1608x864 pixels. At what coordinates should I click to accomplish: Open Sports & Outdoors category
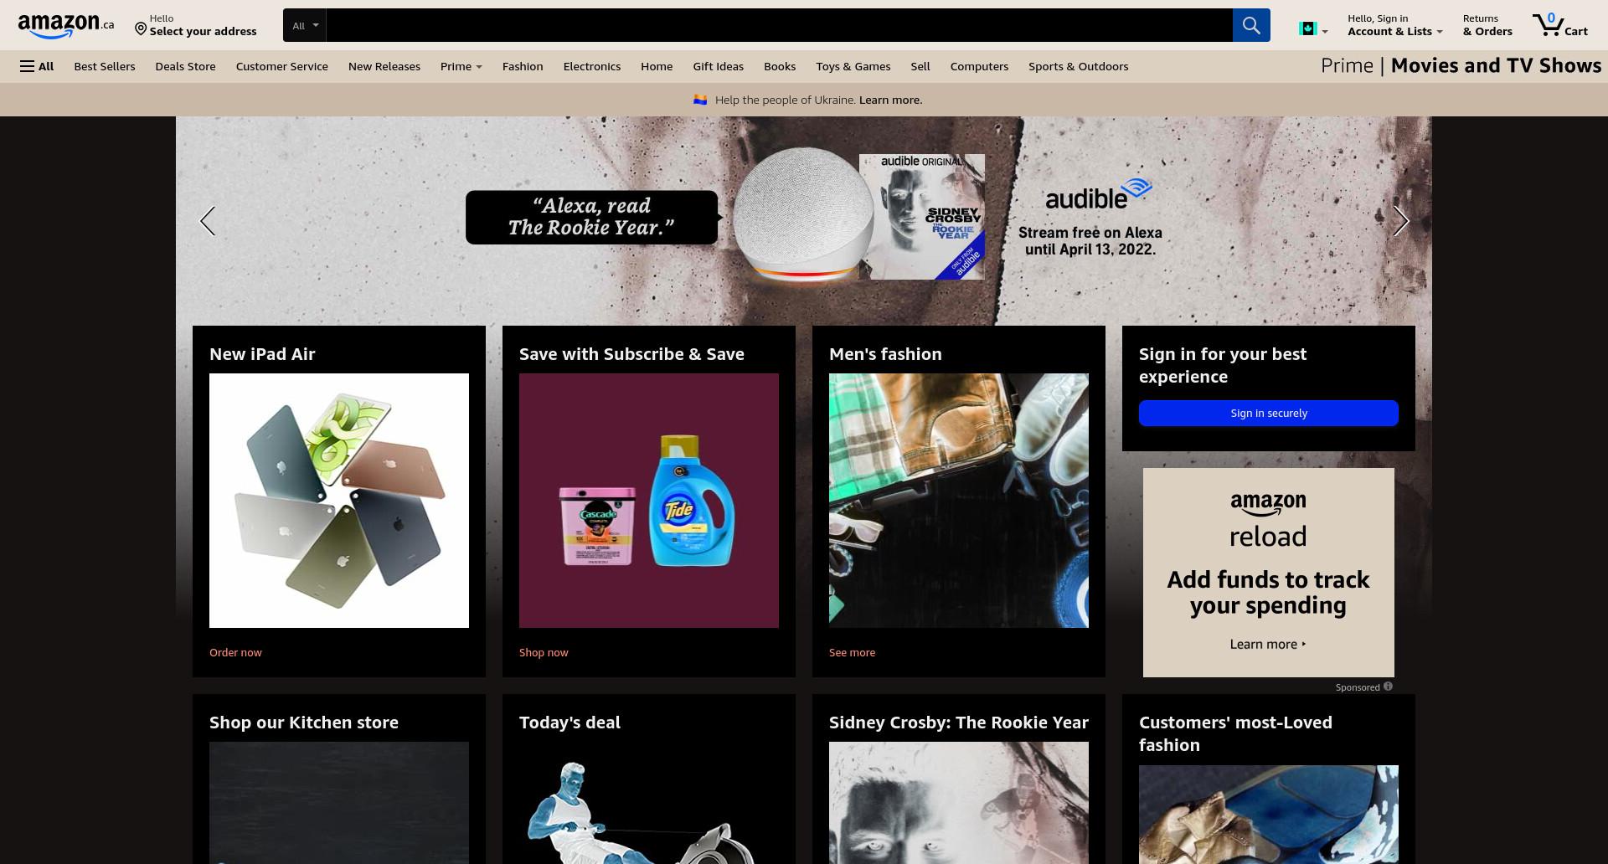(x=1078, y=66)
